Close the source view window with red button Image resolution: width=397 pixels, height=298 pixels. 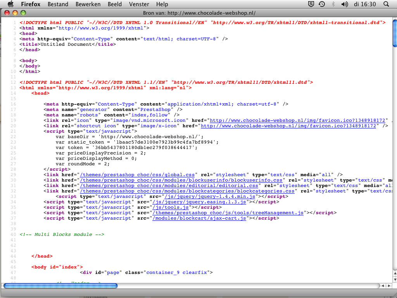[x=7, y=13]
